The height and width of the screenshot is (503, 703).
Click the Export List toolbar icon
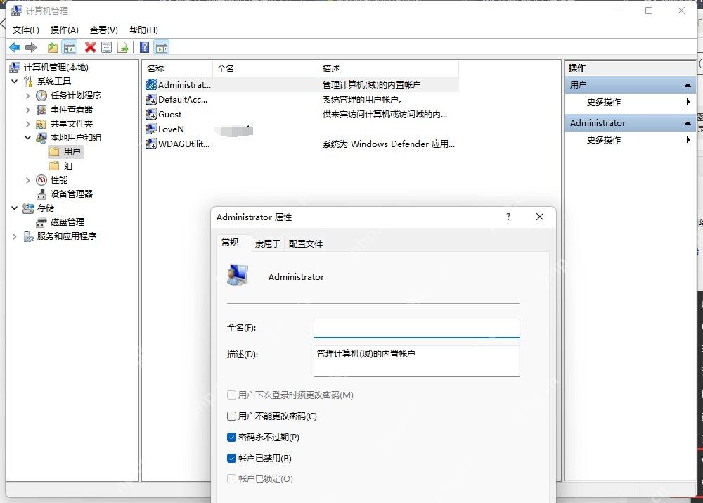tap(123, 47)
